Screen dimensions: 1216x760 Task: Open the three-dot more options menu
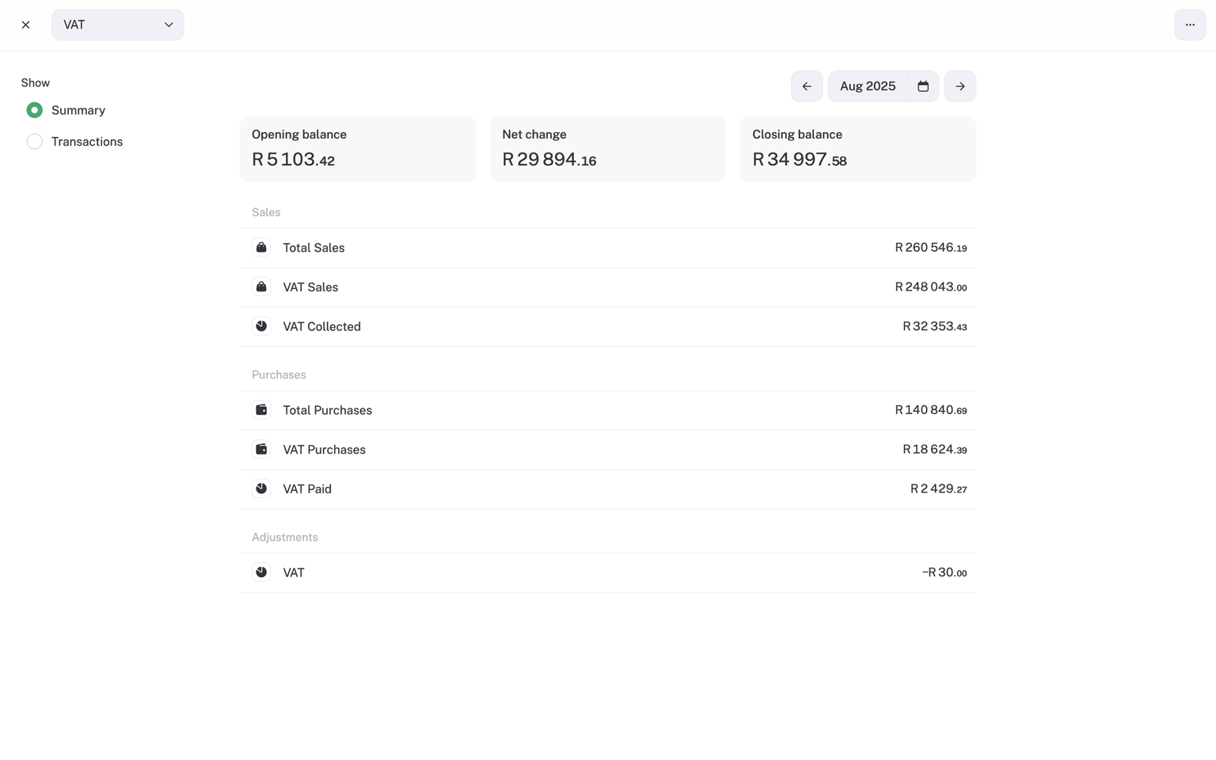(x=1189, y=25)
